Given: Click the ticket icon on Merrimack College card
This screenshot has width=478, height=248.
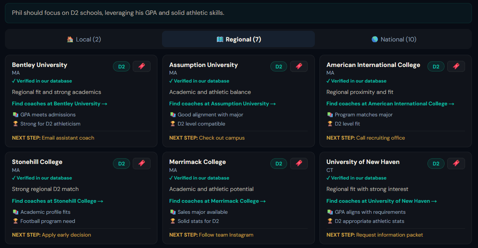Looking at the screenshot, I should coord(299,164).
